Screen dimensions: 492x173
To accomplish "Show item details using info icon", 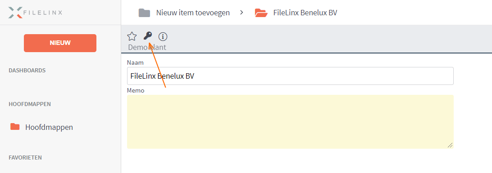I will pos(163,36).
